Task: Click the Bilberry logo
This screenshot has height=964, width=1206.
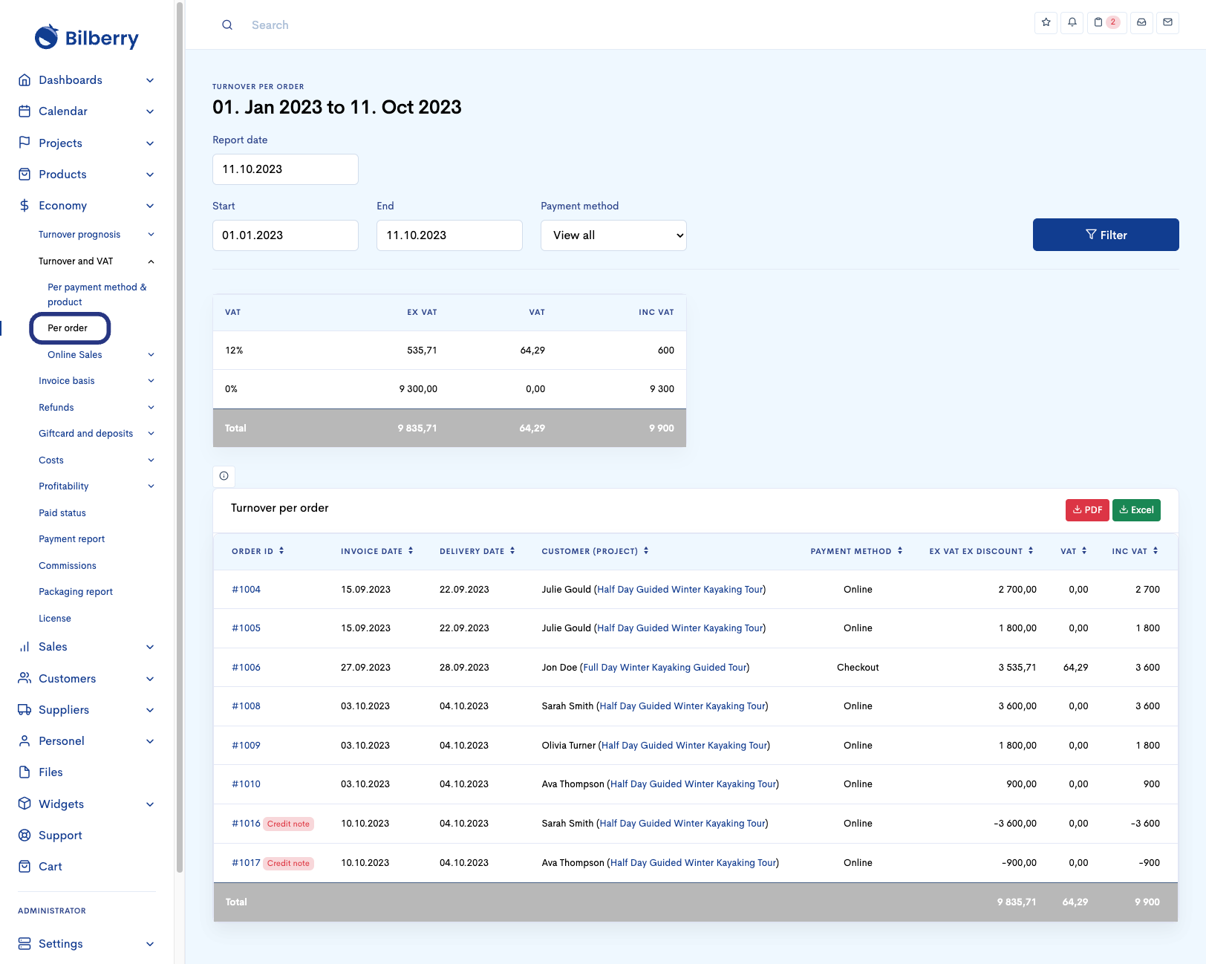Action: pyautogui.click(x=87, y=37)
